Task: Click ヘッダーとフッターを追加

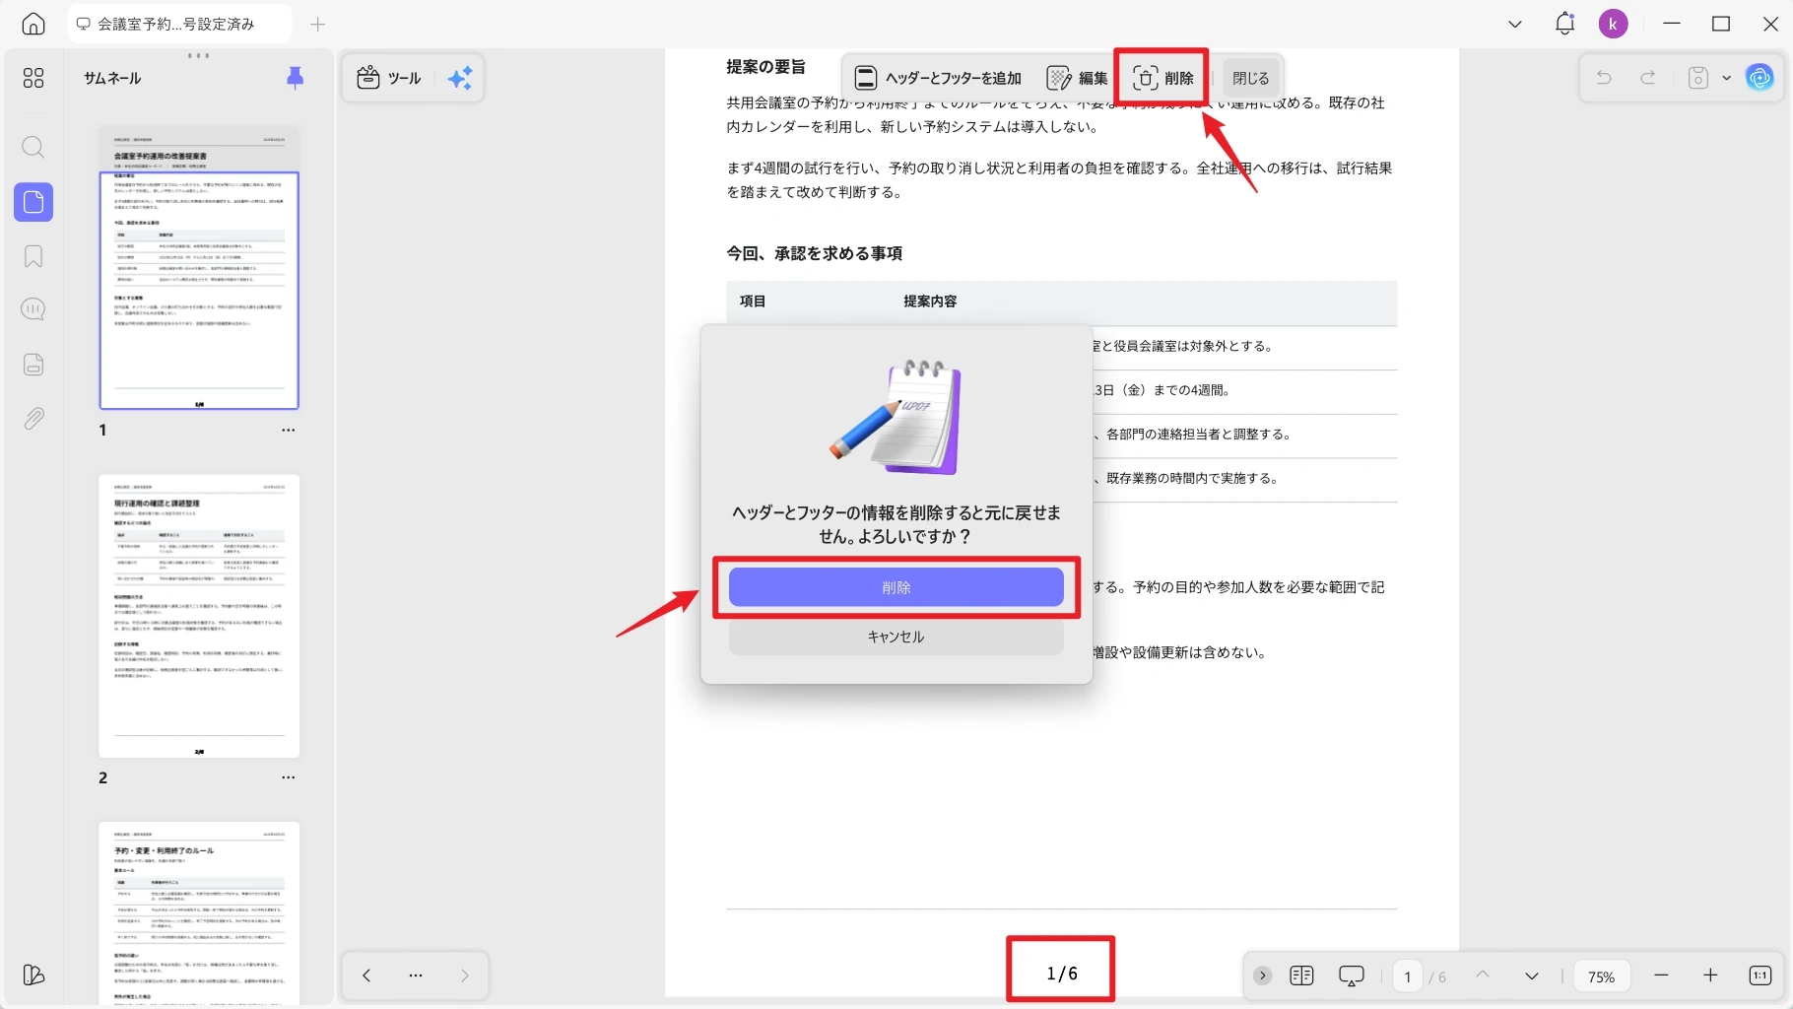Action: click(938, 78)
